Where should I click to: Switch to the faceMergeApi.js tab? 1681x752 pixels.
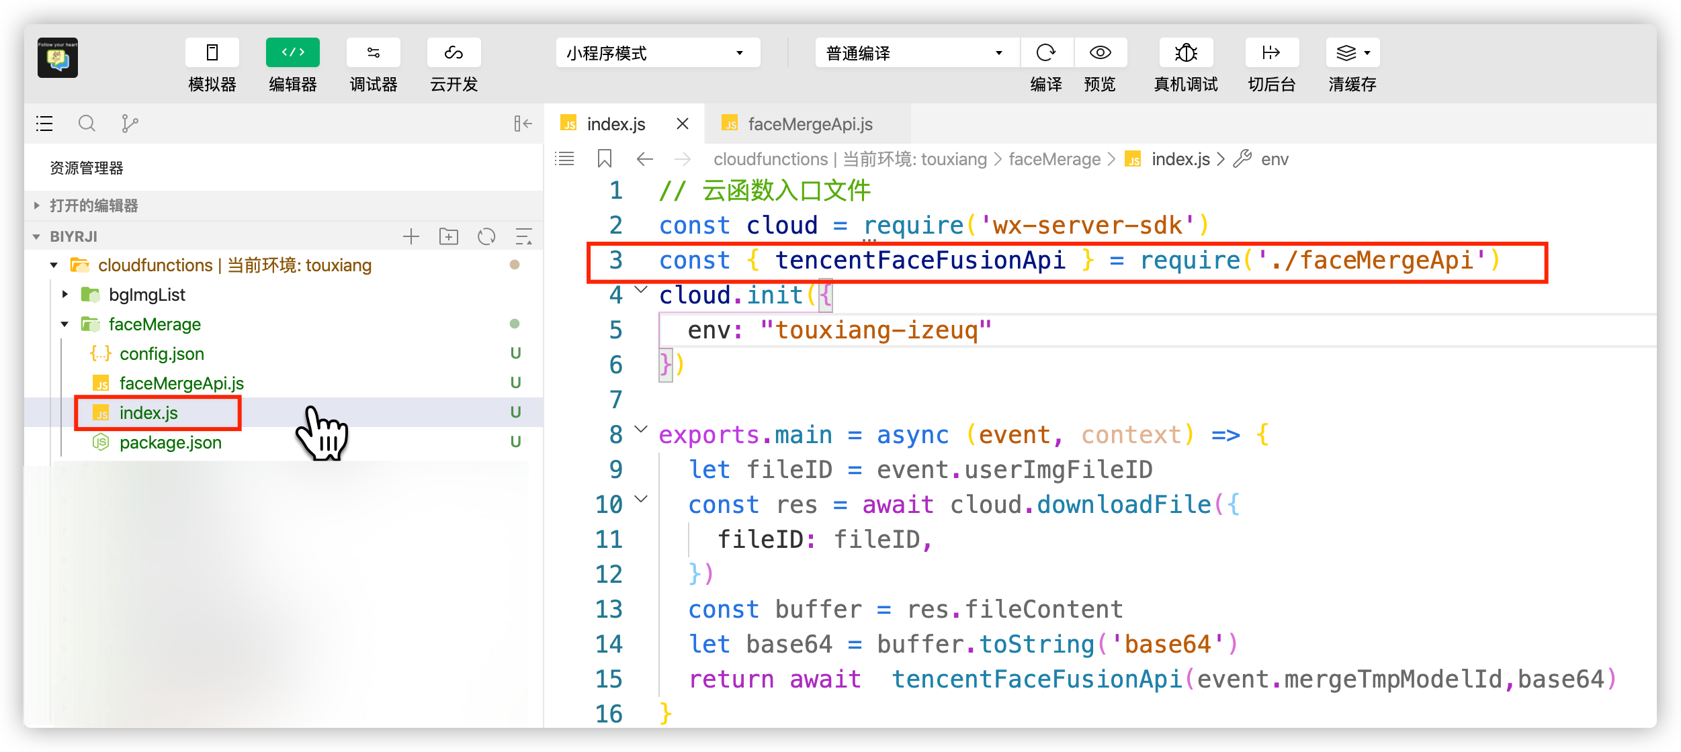click(x=810, y=124)
